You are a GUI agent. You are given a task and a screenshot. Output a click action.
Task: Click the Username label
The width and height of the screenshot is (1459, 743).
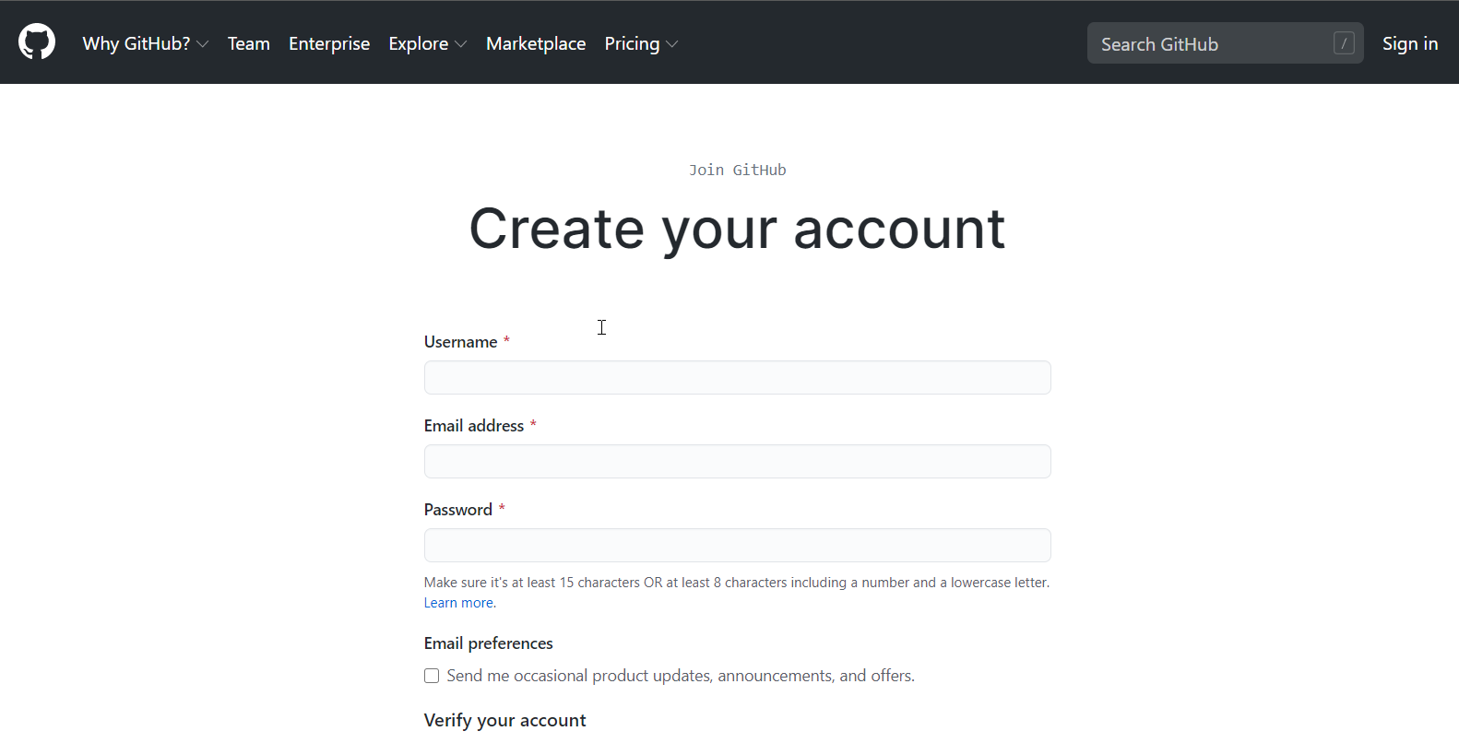pyautogui.click(x=460, y=342)
